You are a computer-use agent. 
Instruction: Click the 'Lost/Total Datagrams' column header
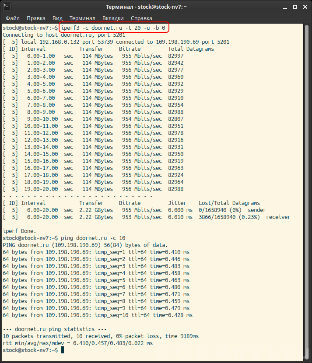point(229,203)
